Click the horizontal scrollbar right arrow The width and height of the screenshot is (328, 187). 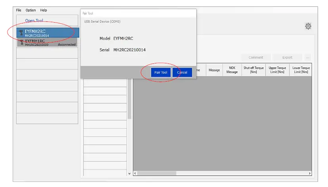coord(310,174)
